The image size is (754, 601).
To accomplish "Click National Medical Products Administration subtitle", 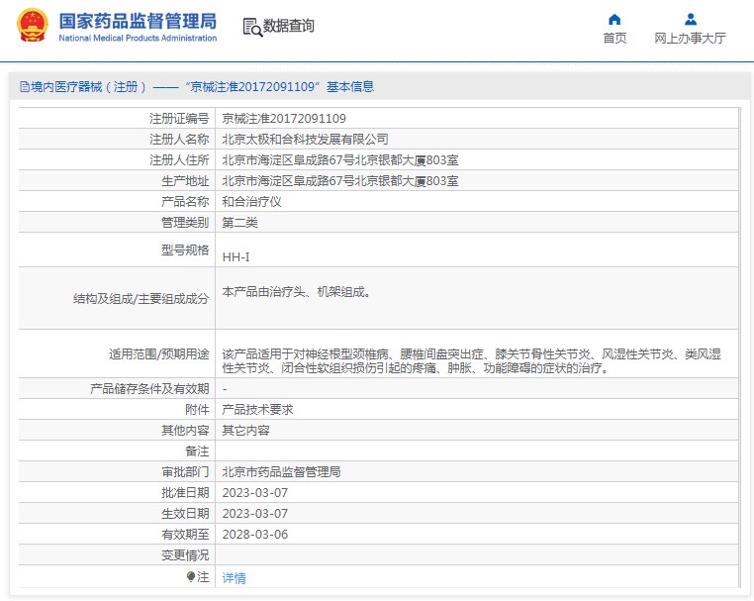I will click(x=138, y=38).
